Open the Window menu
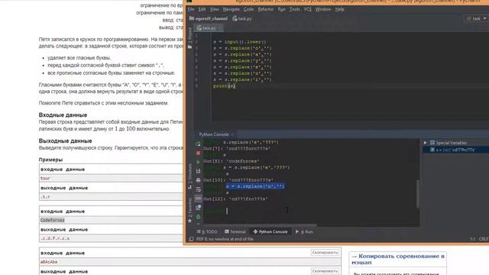 pos(322,9)
